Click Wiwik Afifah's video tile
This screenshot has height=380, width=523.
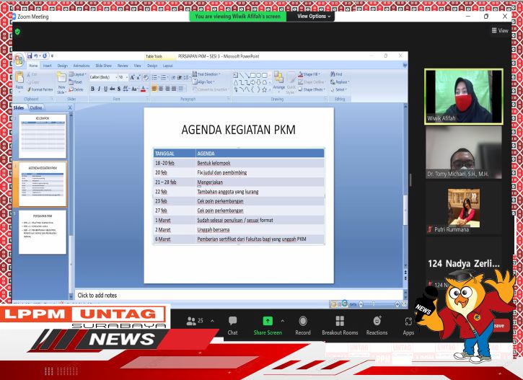(464, 97)
